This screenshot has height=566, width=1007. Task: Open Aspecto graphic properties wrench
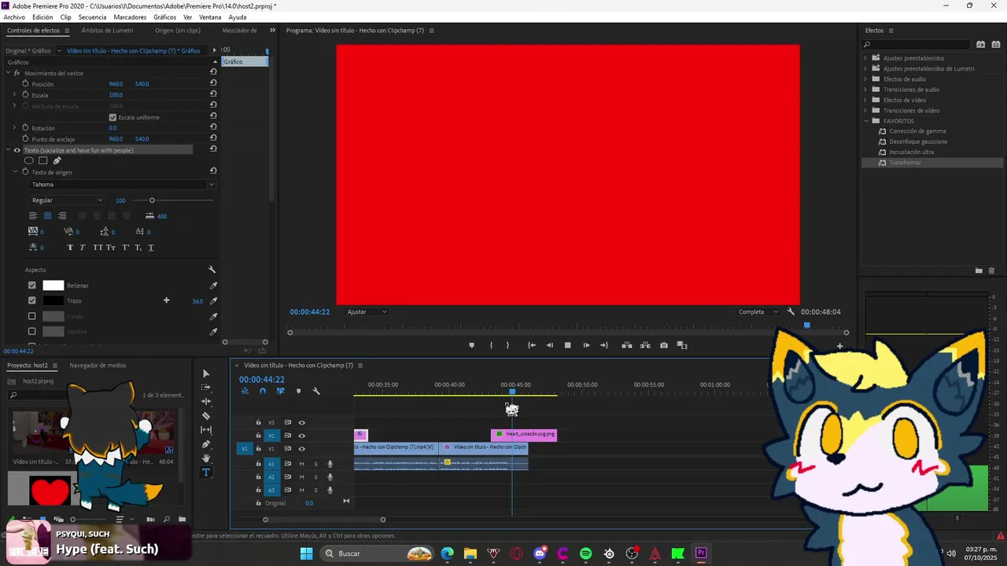point(212,270)
